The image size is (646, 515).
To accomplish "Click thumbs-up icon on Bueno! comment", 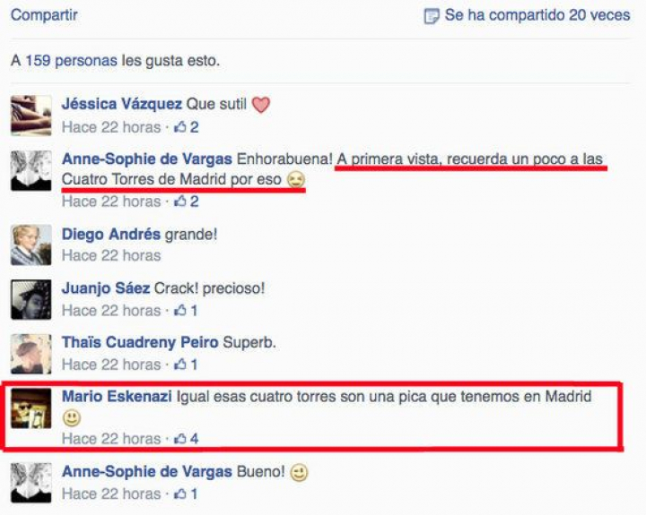I will [x=180, y=494].
